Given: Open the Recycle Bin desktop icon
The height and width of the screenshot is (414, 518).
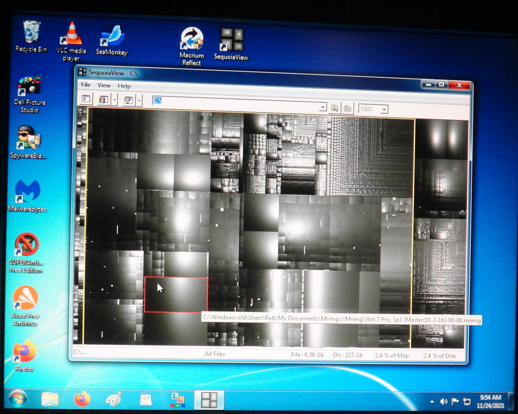Looking at the screenshot, I should click(x=31, y=37).
